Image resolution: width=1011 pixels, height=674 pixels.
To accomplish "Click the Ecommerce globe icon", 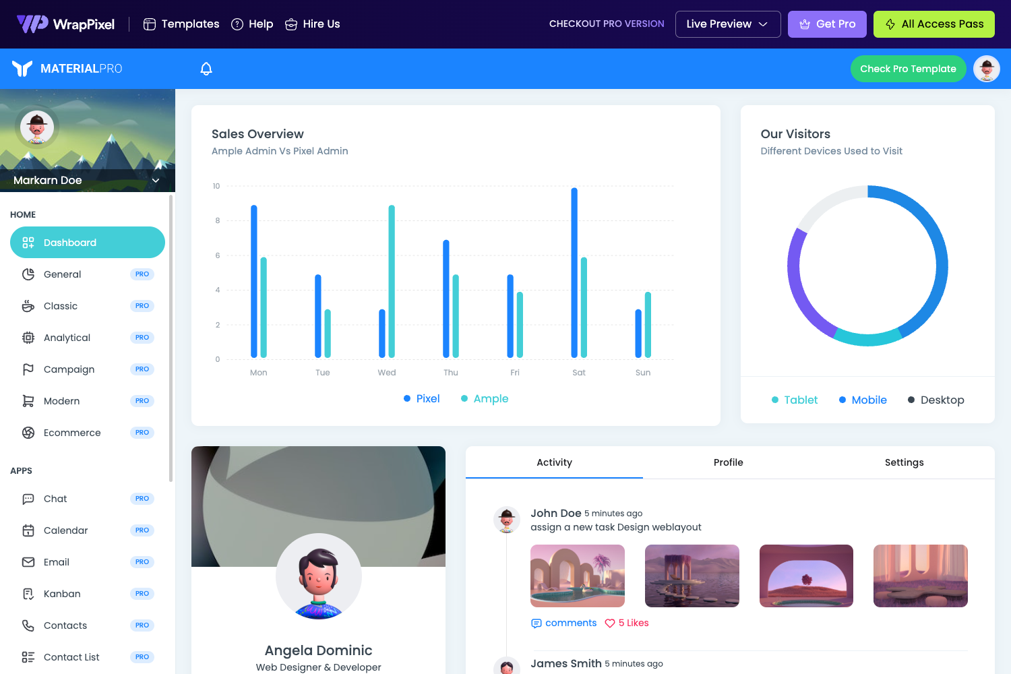I will (x=28, y=432).
